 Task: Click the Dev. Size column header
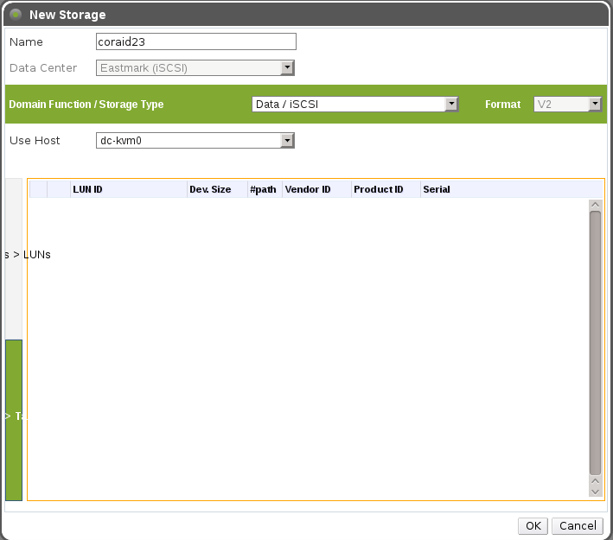[x=216, y=189]
